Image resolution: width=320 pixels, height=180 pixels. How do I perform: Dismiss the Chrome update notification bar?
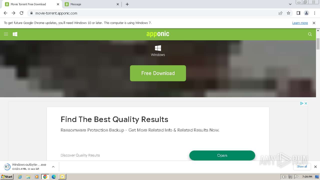click(x=314, y=23)
